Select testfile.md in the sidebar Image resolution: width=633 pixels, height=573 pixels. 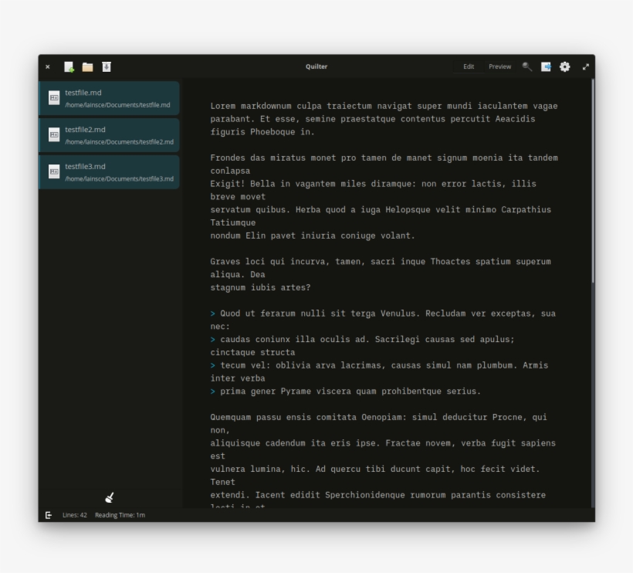[109, 98]
